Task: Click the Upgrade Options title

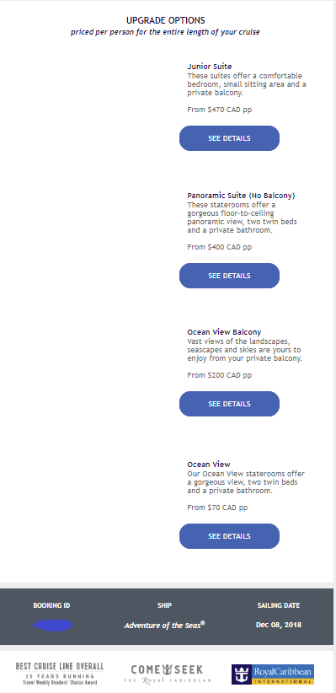Action: [166, 21]
